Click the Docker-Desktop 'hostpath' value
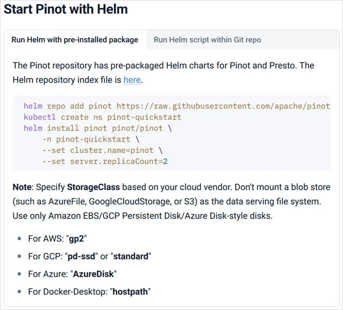 coord(130,292)
